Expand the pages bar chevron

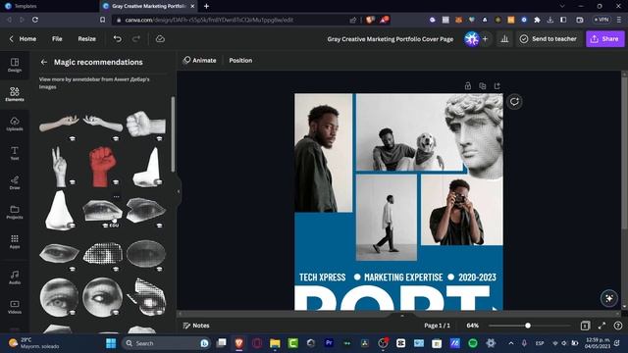(402, 316)
